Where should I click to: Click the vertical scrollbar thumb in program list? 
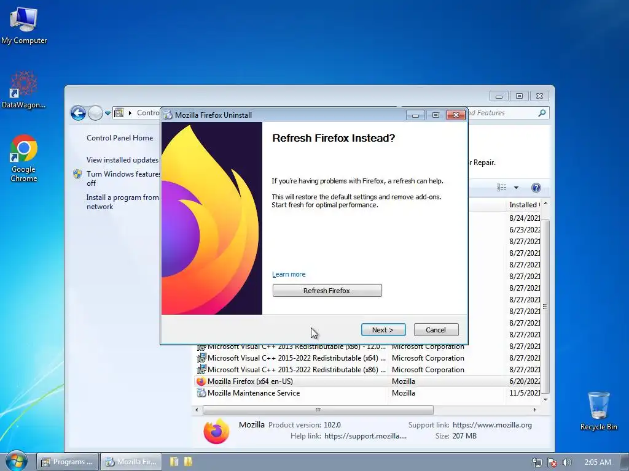pos(545,307)
